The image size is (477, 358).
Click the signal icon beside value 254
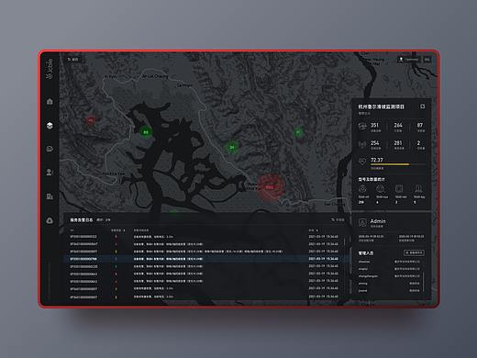click(x=362, y=144)
